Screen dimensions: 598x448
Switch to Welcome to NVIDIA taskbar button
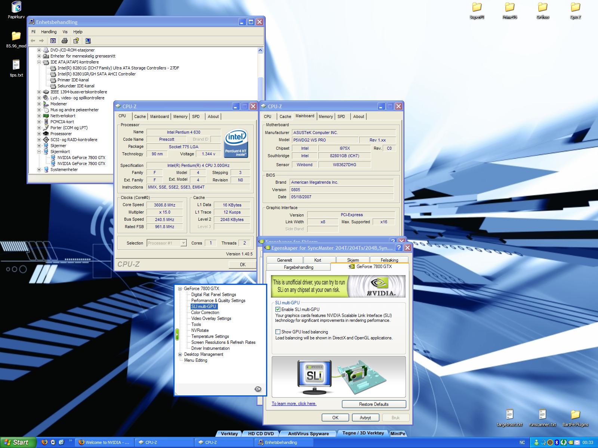(105, 442)
